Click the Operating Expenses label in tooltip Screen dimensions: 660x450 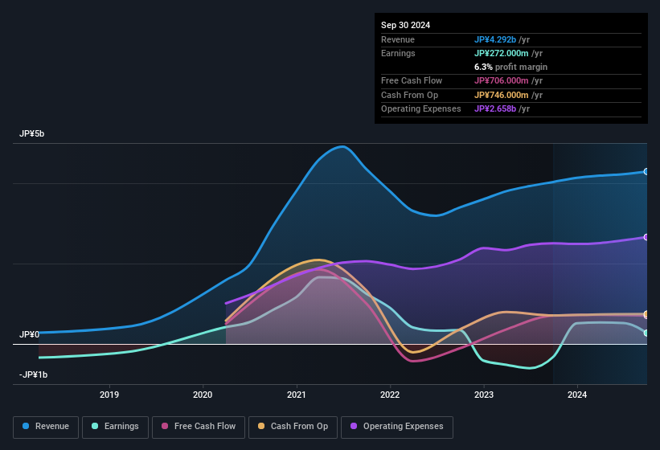pyautogui.click(x=421, y=108)
